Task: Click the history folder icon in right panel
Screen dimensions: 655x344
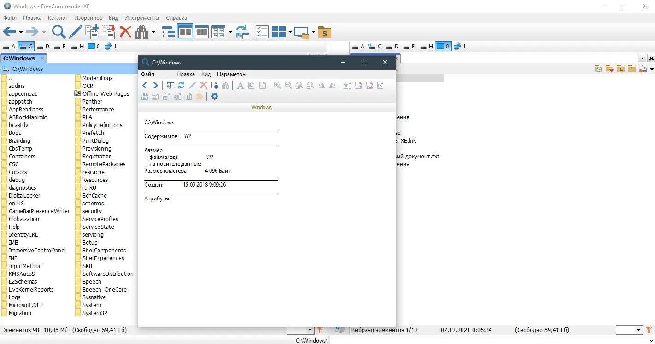Action: 598,69
